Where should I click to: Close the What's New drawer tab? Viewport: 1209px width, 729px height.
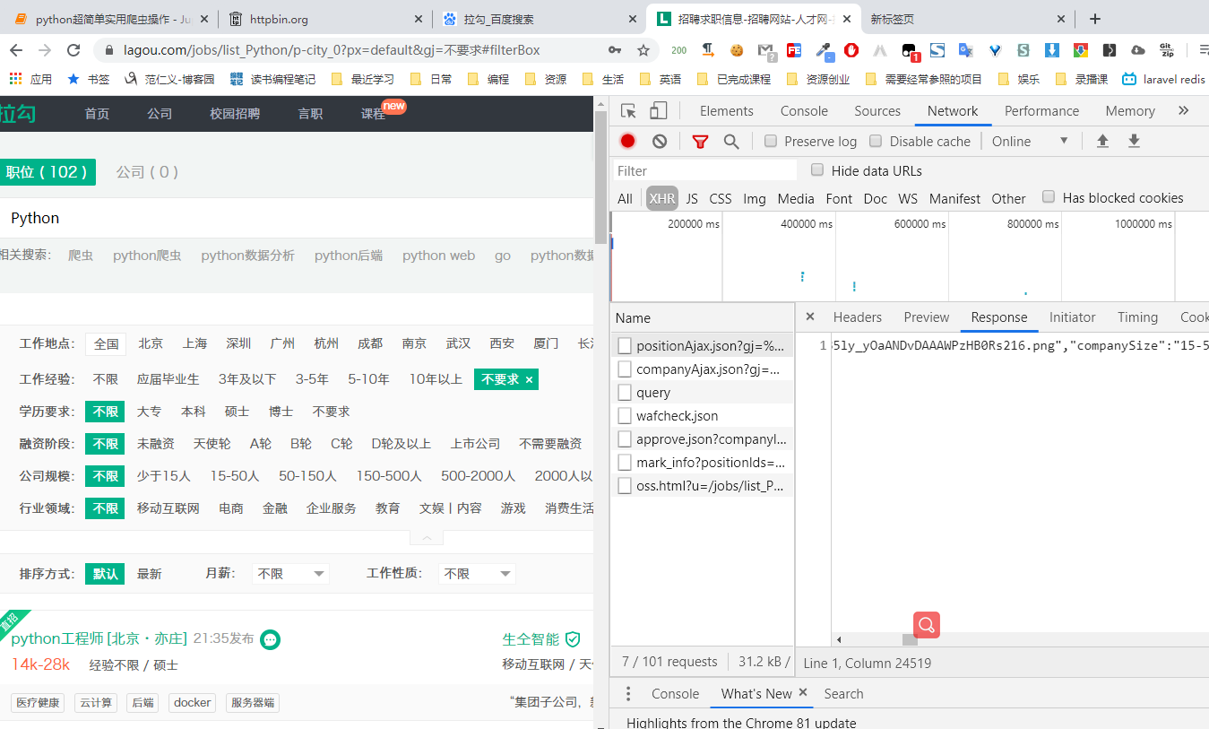(803, 692)
